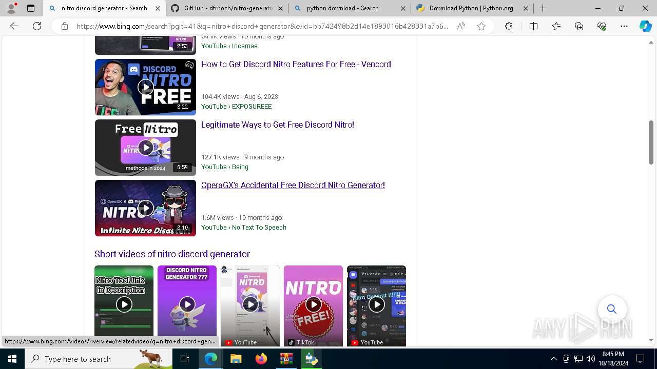Open the Settings and more menu
The height and width of the screenshot is (369, 657).
click(x=624, y=26)
